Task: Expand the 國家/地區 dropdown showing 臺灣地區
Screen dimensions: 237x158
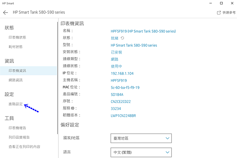Action: click(x=141, y=138)
